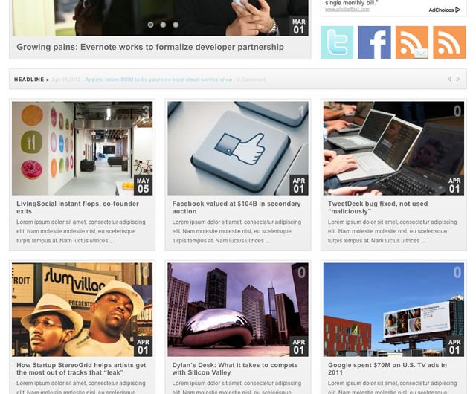
Task: Open Dylan's Desk article title
Action: [235, 369]
